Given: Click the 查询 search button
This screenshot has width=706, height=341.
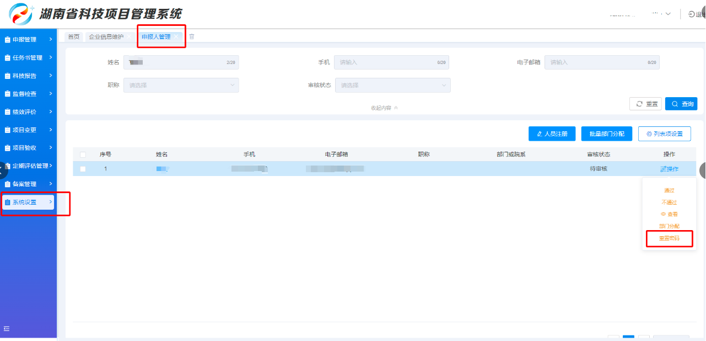Looking at the screenshot, I should pyautogui.click(x=681, y=104).
